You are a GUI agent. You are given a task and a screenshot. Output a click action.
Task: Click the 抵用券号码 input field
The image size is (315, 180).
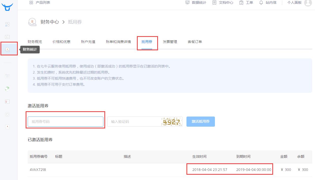click(66, 122)
